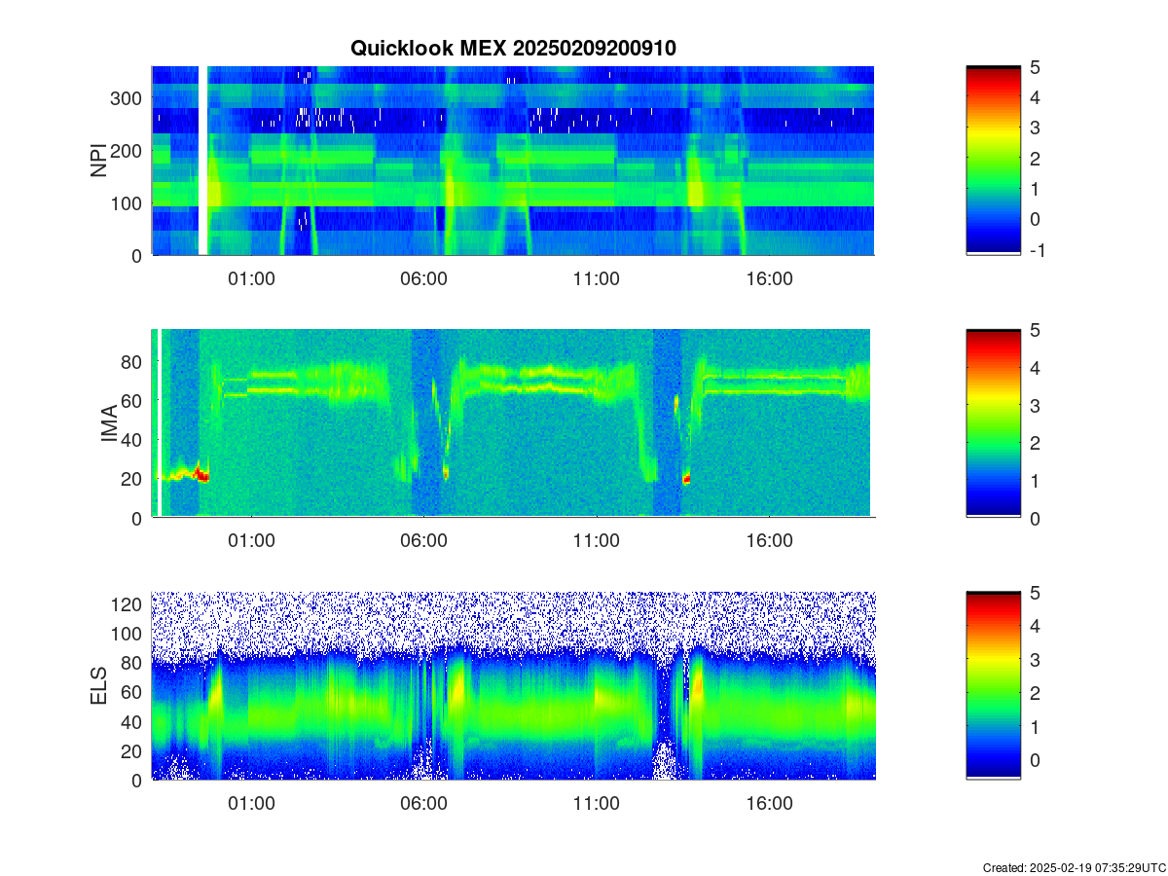Click the "2" label on the ELS colorbar

point(1035,693)
